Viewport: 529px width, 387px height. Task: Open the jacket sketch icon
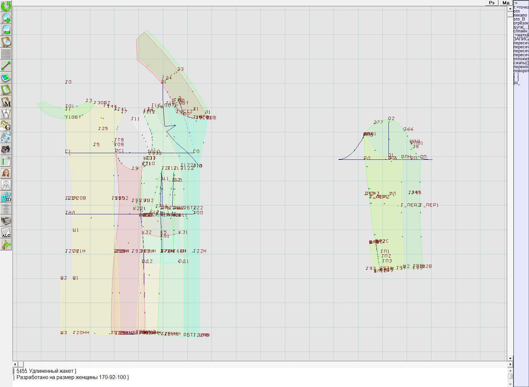tap(6, 185)
